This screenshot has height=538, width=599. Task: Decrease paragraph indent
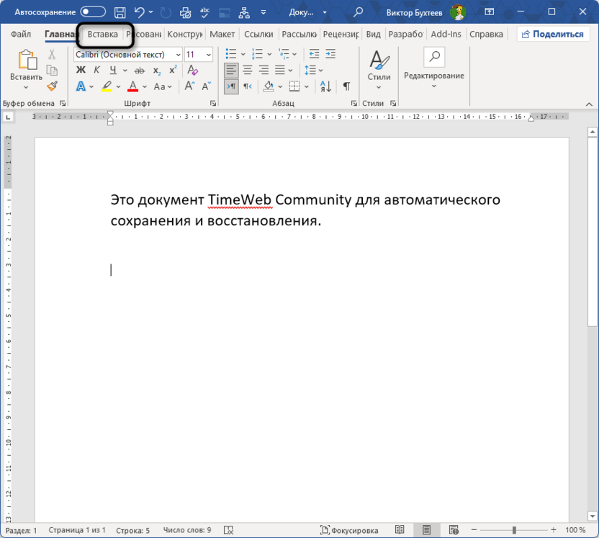point(314,54)
